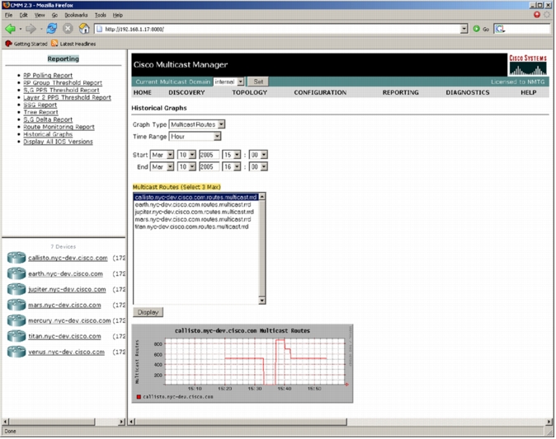Open the callisto.nyc-dev.cisco.com device link
556x439 pixels.
(x=68, y=258)
